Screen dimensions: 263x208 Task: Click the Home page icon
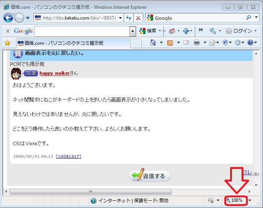click(153, 43)
